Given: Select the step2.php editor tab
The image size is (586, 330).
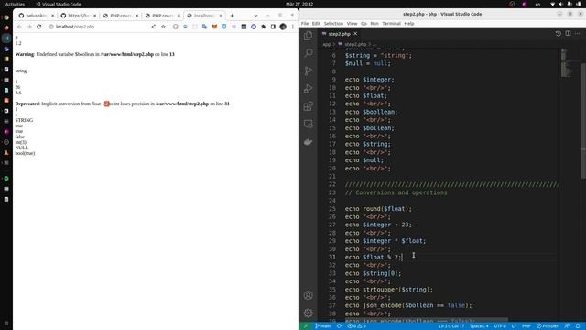Looking at the screenshot, I should click(340, 34).
